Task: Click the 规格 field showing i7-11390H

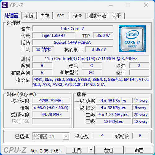Action: [x=91, y=59]
